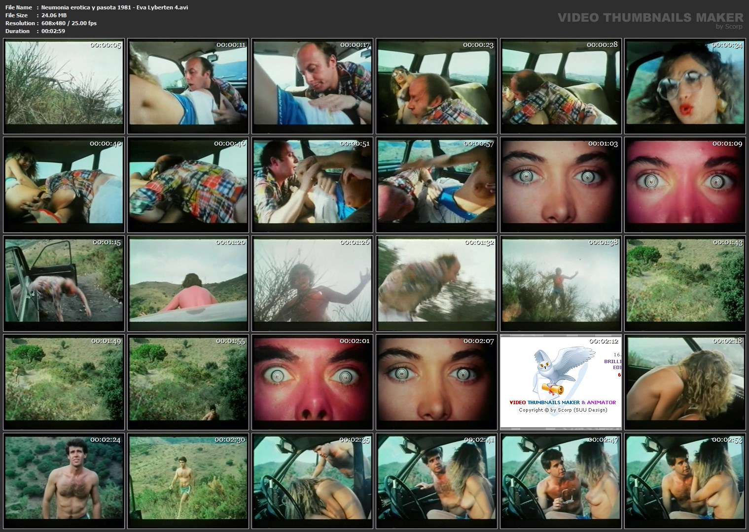The image size is (749, 532).
Task: Click the red-tinted close-up at 00:02:01
Action: point(312,382)
